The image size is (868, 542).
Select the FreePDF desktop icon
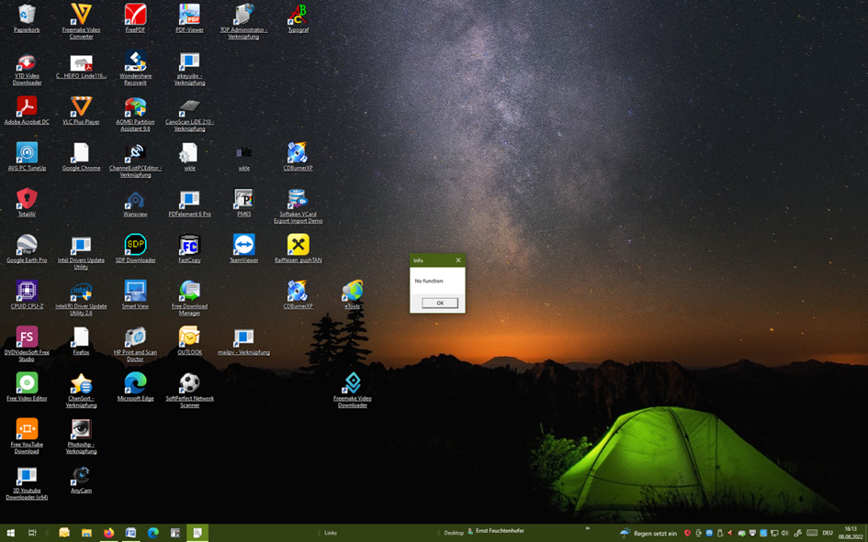point(135,18)
